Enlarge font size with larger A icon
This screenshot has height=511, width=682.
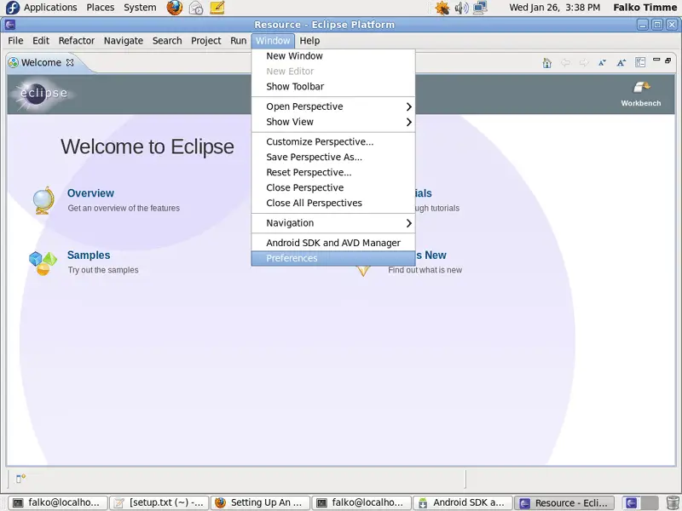621,63
